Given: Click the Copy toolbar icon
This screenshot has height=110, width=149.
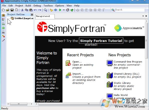Looking at the screenshot, I should coord(27,10).
